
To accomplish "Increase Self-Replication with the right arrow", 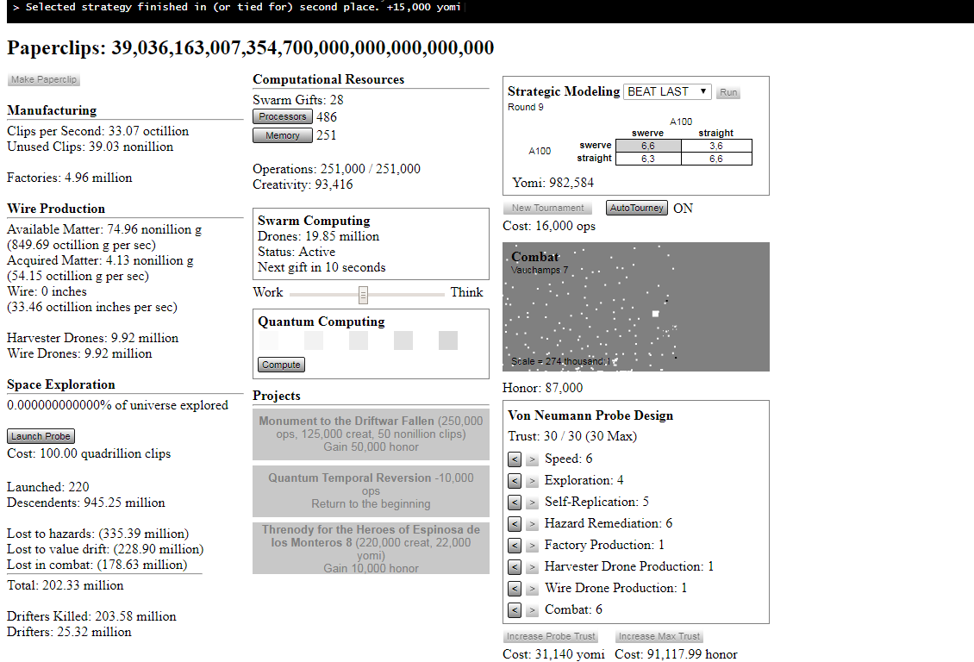I will pos(532,503).
